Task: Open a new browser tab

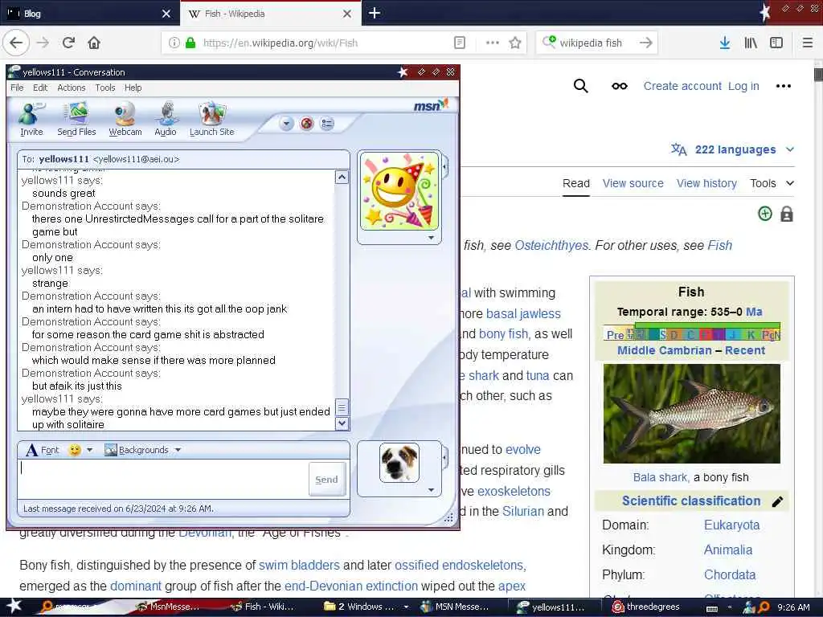Action: point(375,13)
